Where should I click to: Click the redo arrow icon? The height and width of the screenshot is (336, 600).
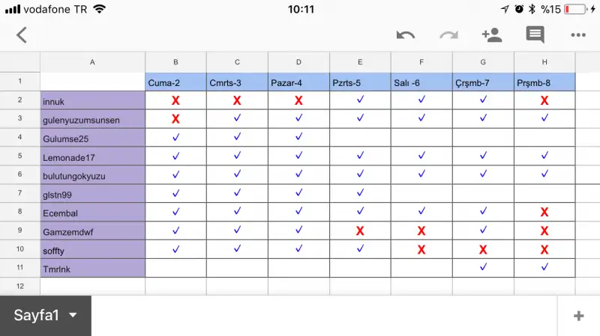(x=448, y=34)
